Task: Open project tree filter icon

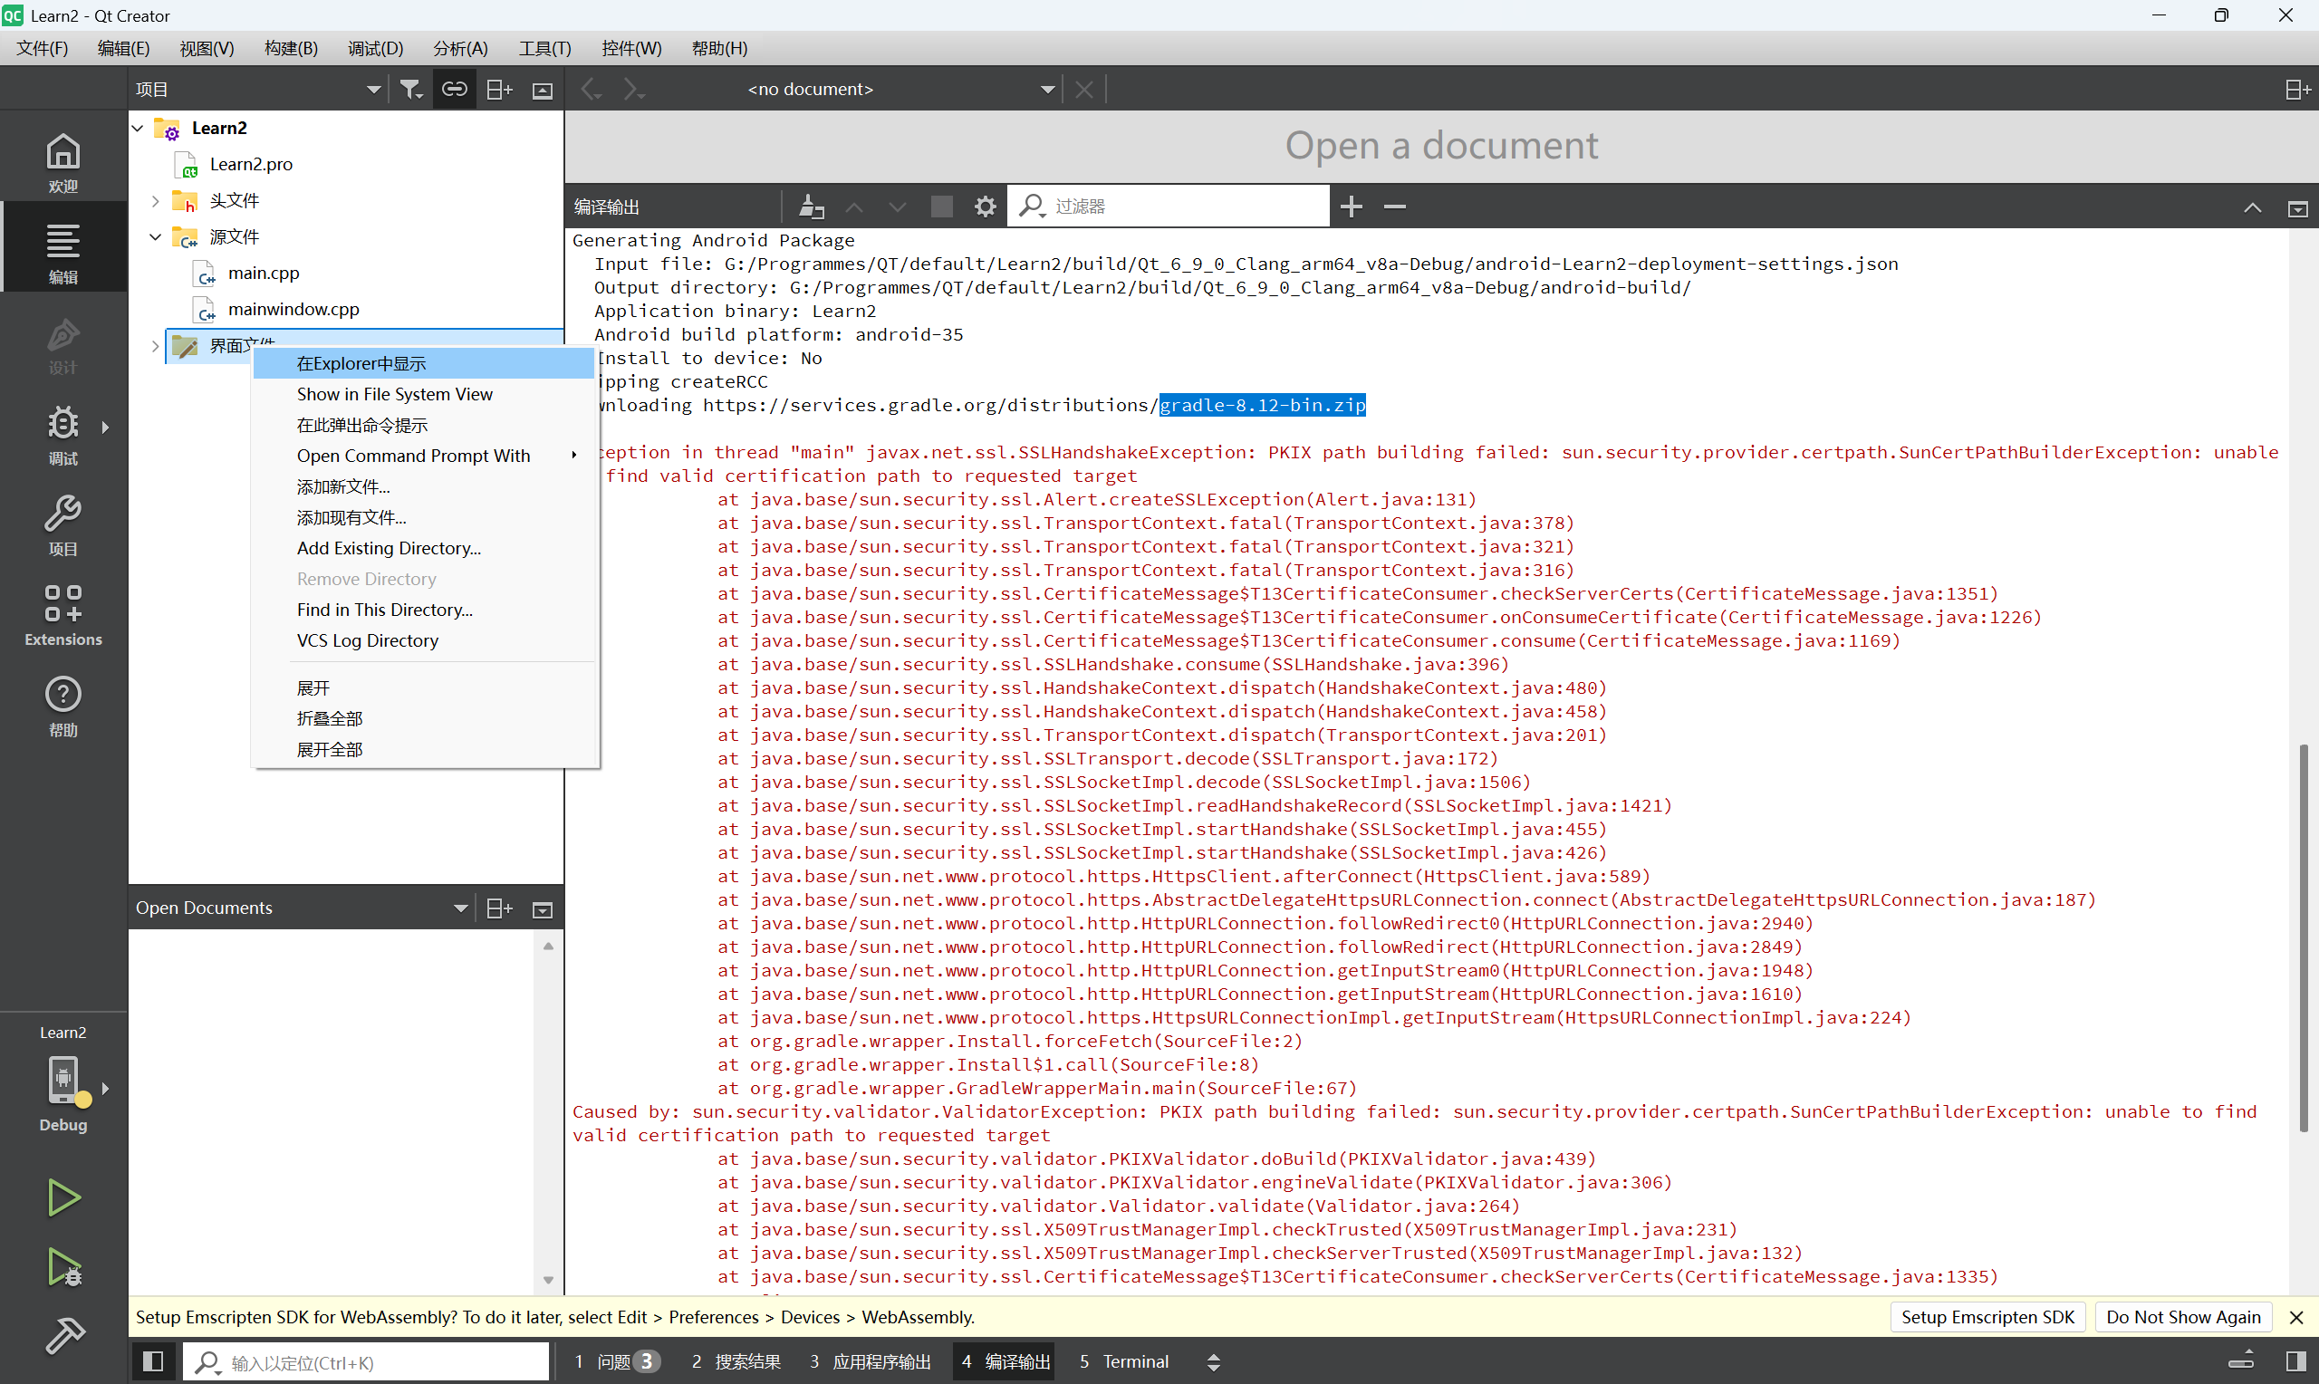Action: coord(411,90)
